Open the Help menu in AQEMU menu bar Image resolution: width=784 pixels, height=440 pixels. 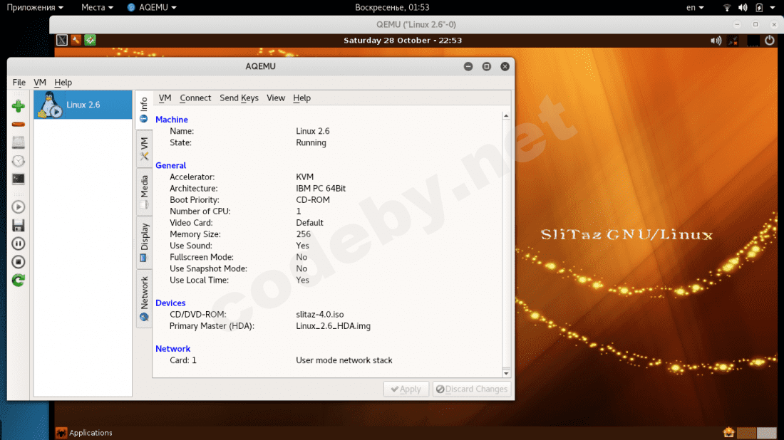tap(63, 83)
